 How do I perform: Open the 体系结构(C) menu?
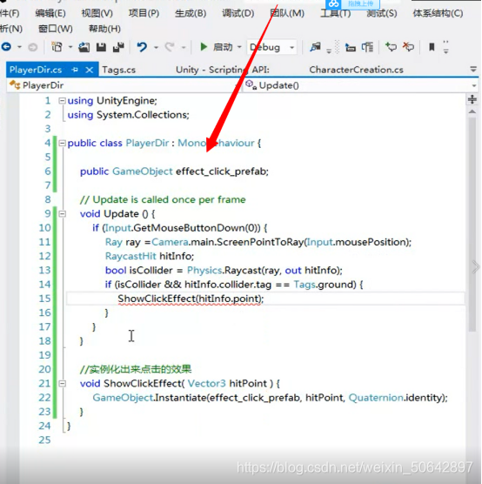pyautogui.click(x=438, y=13)
